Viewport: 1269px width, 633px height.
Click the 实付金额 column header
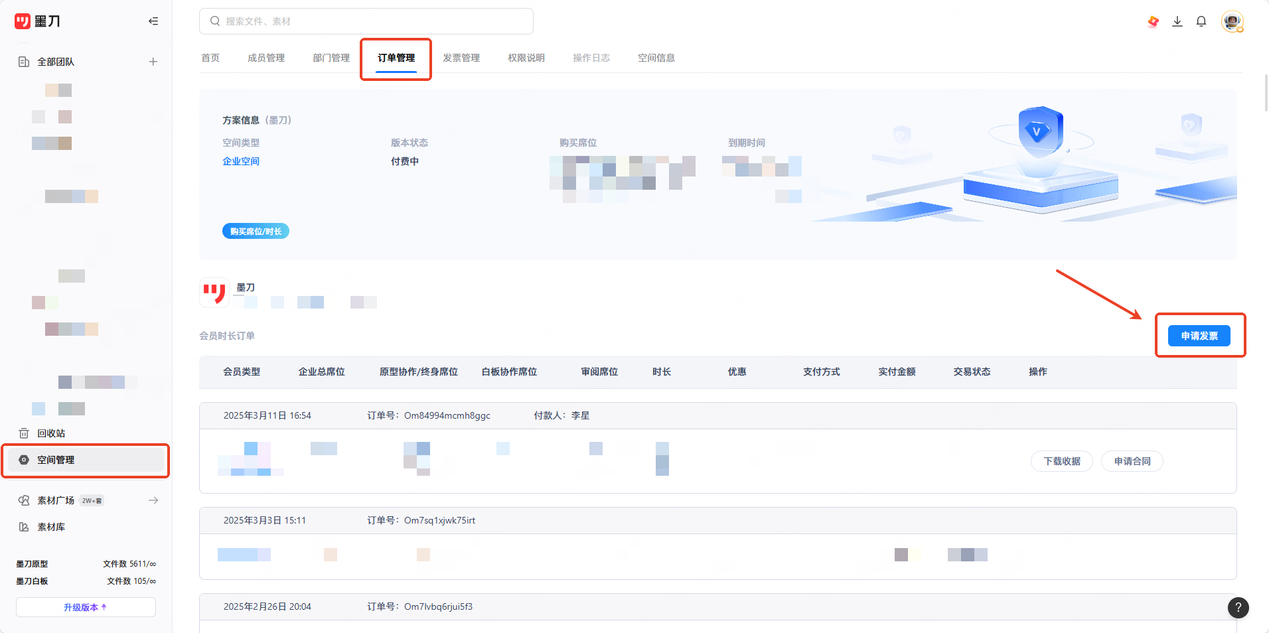point(897,372)
